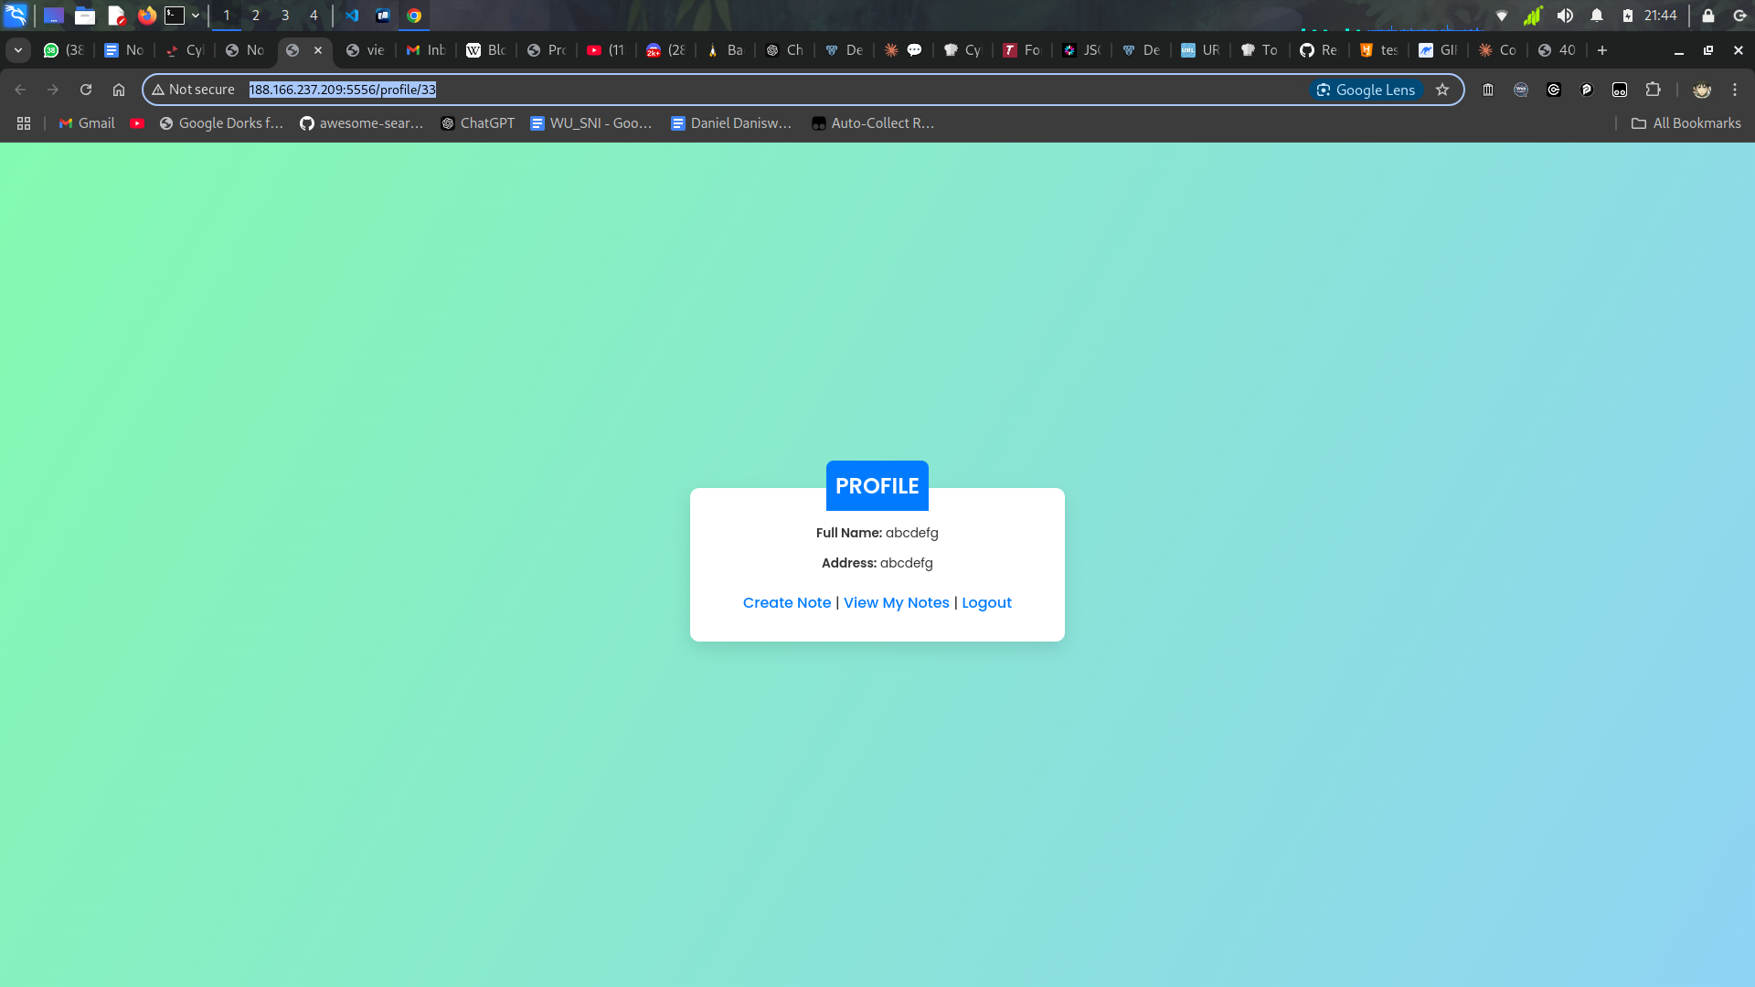The width and height of the screenshot is (1755, 987).
Task: Click the View My Notes link
Action: click(896, 603)
